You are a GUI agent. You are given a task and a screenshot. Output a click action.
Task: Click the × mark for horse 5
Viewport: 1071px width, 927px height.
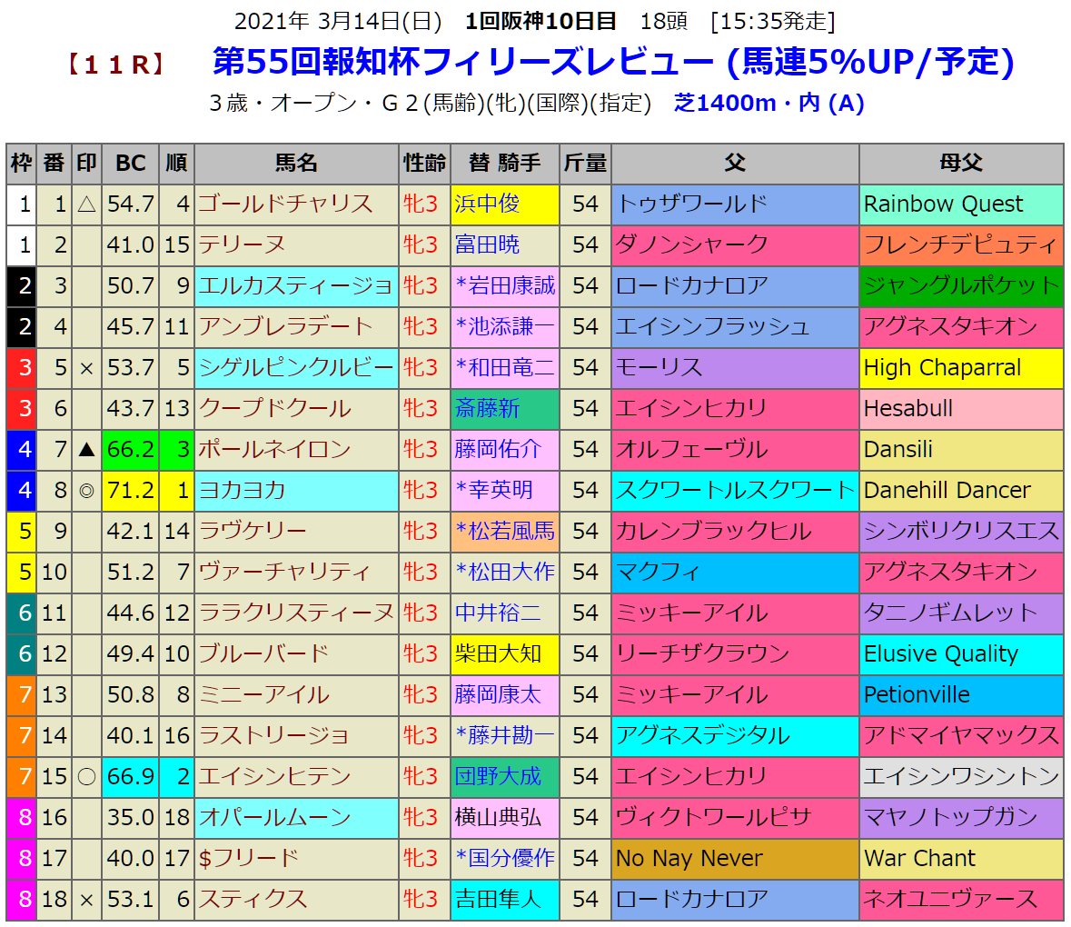(x=86, y=368)
